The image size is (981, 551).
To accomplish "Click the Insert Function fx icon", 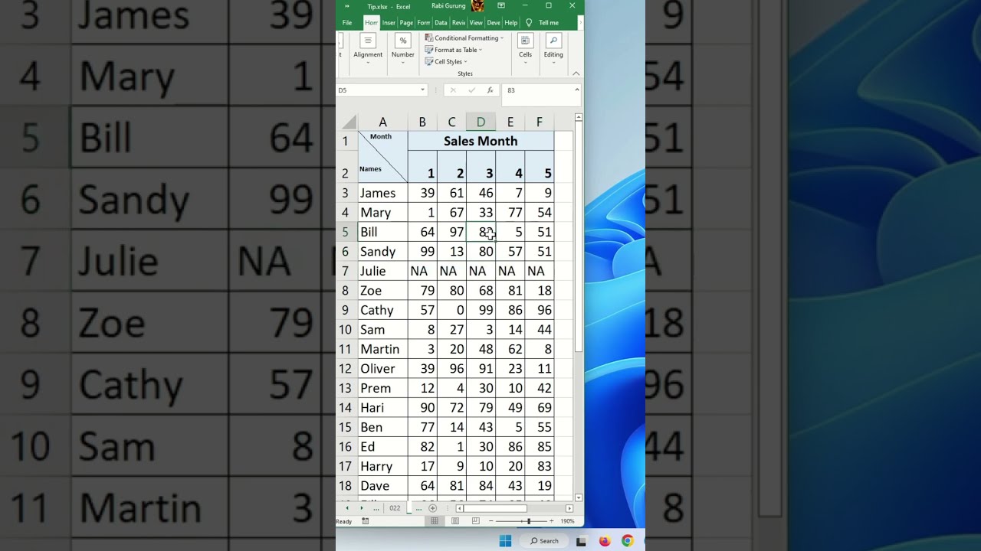I will pos(490,90).
